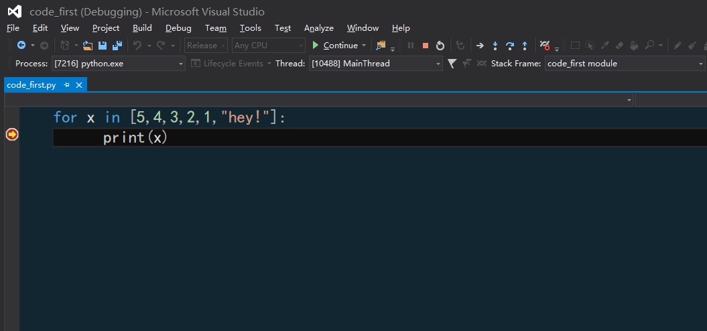Open the Lifecycle Events dropdown
Image resolution: width=707 pixels, height=331 pixels.
click(x=231, y=64)
